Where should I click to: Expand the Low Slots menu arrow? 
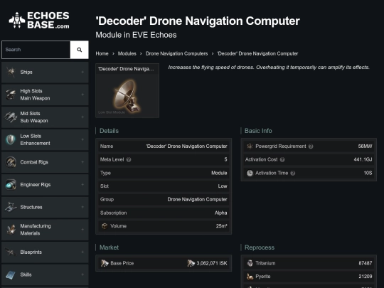82,139
